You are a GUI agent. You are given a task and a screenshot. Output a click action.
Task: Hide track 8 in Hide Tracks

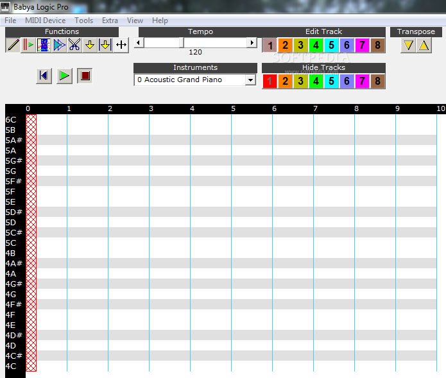[x=377, y=81]
